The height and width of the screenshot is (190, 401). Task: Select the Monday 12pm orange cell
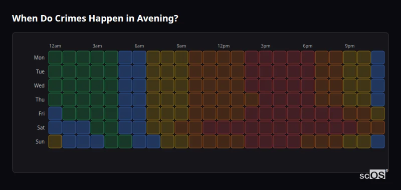(224, 57)
